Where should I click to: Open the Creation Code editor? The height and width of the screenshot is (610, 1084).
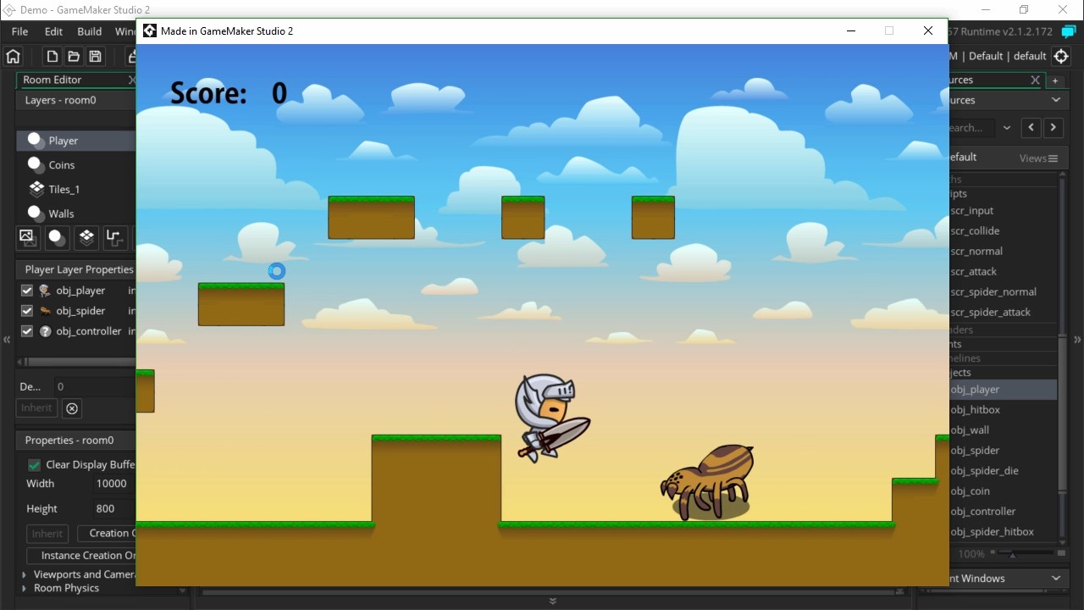(113, 534)
